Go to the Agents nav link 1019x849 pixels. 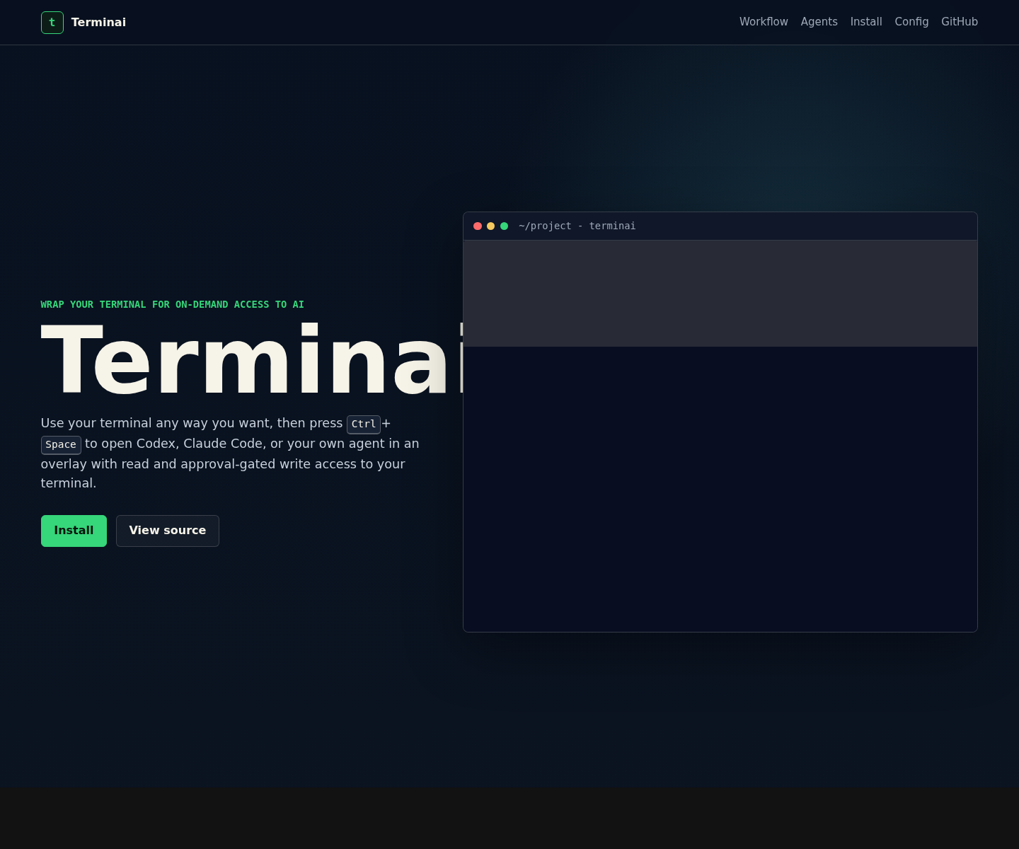pyautogui.click(x=819, y=22)
